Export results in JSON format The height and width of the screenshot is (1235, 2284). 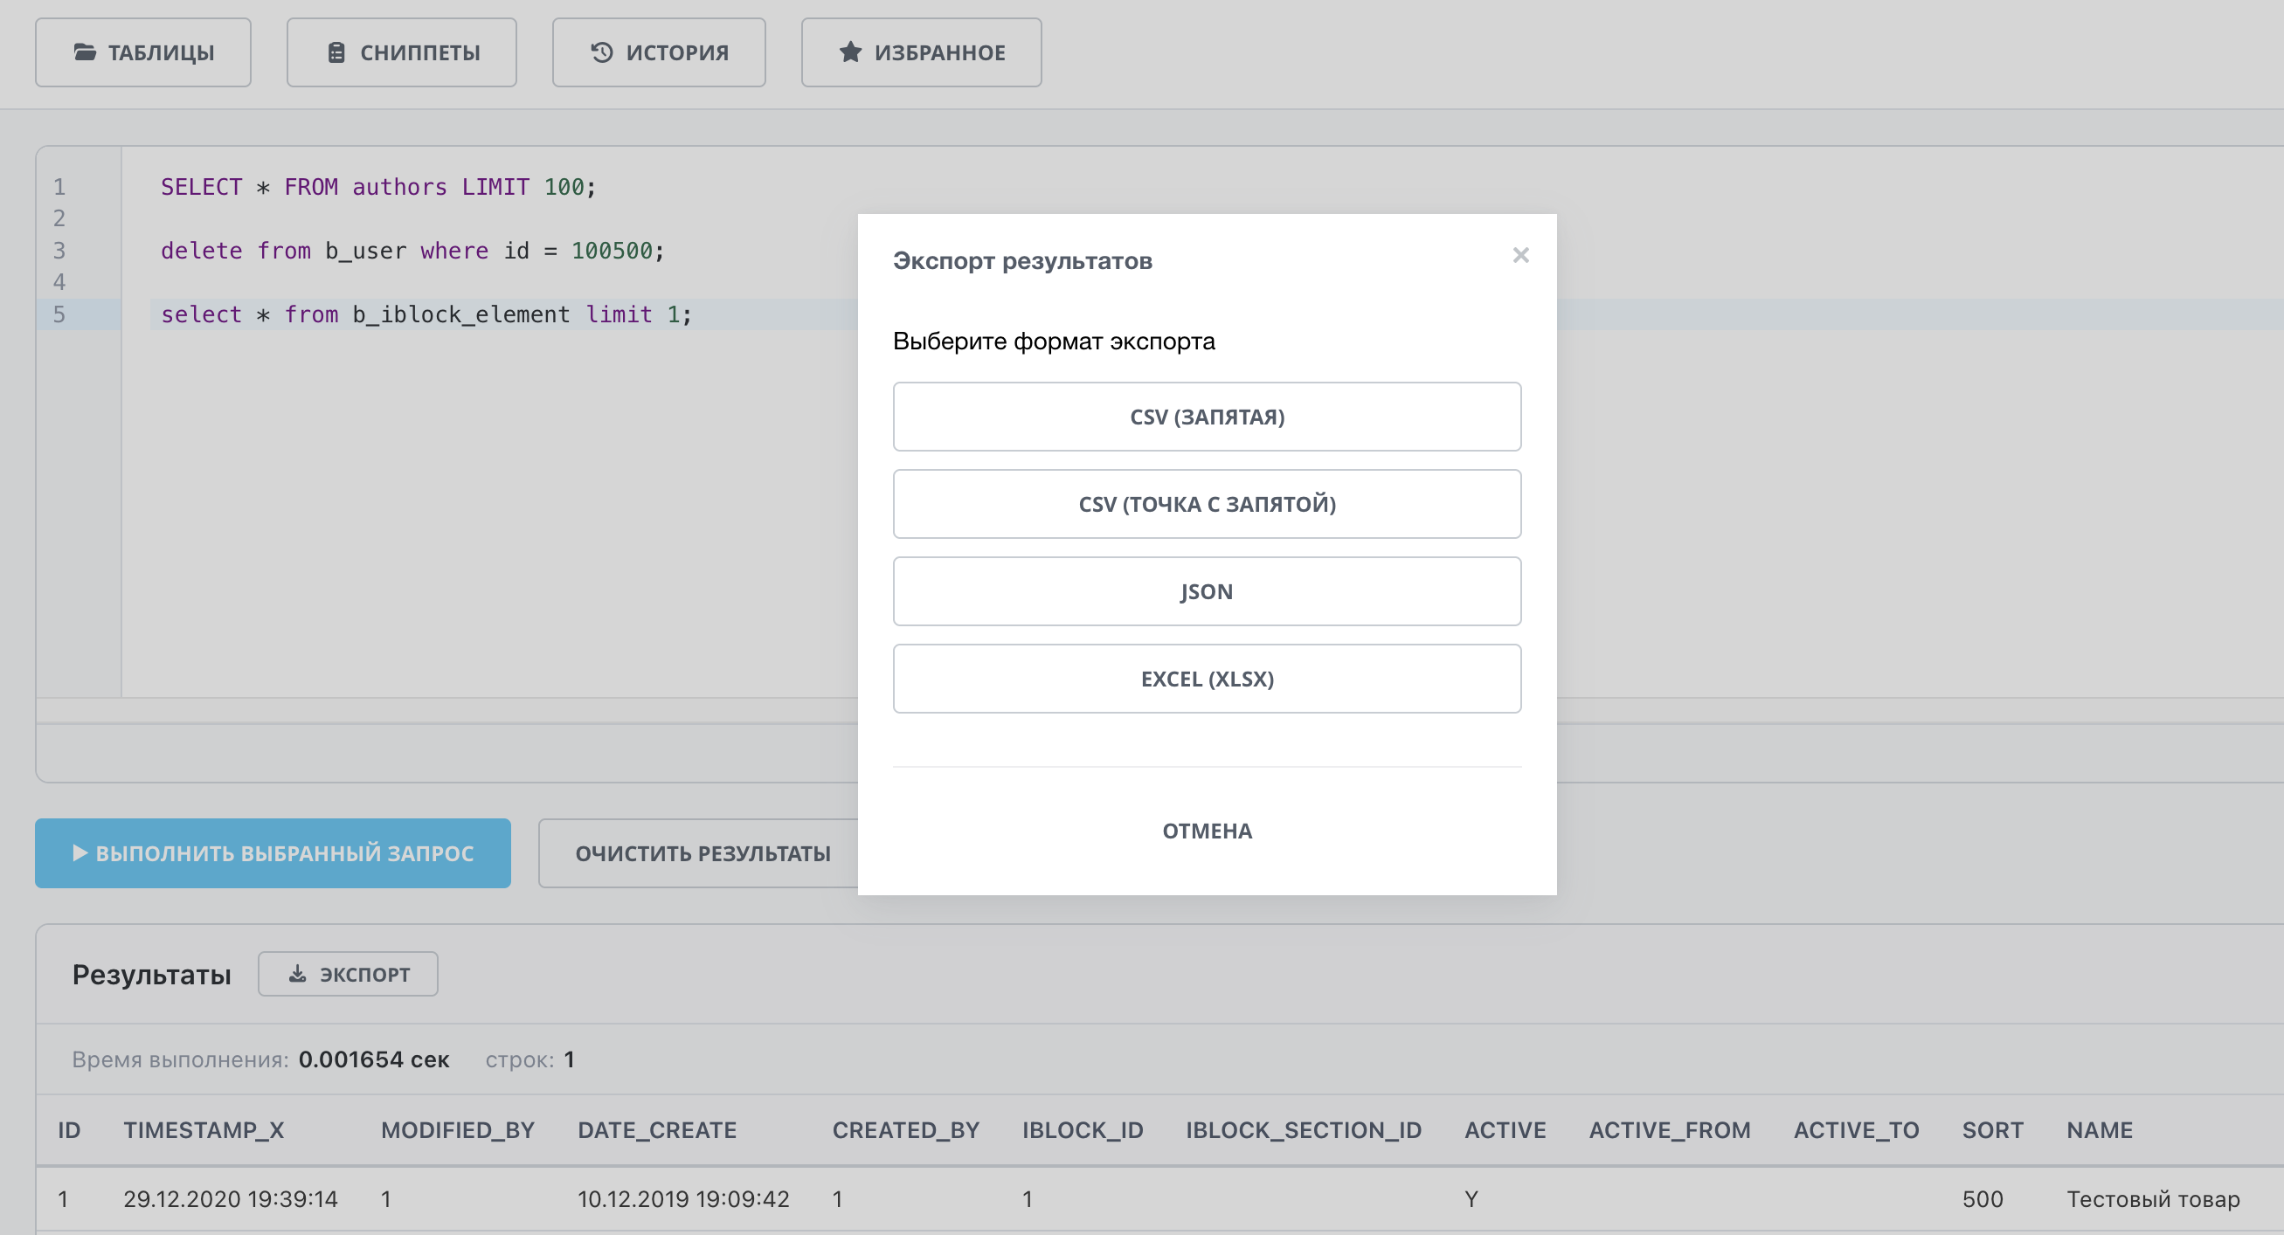point(1206,590)
